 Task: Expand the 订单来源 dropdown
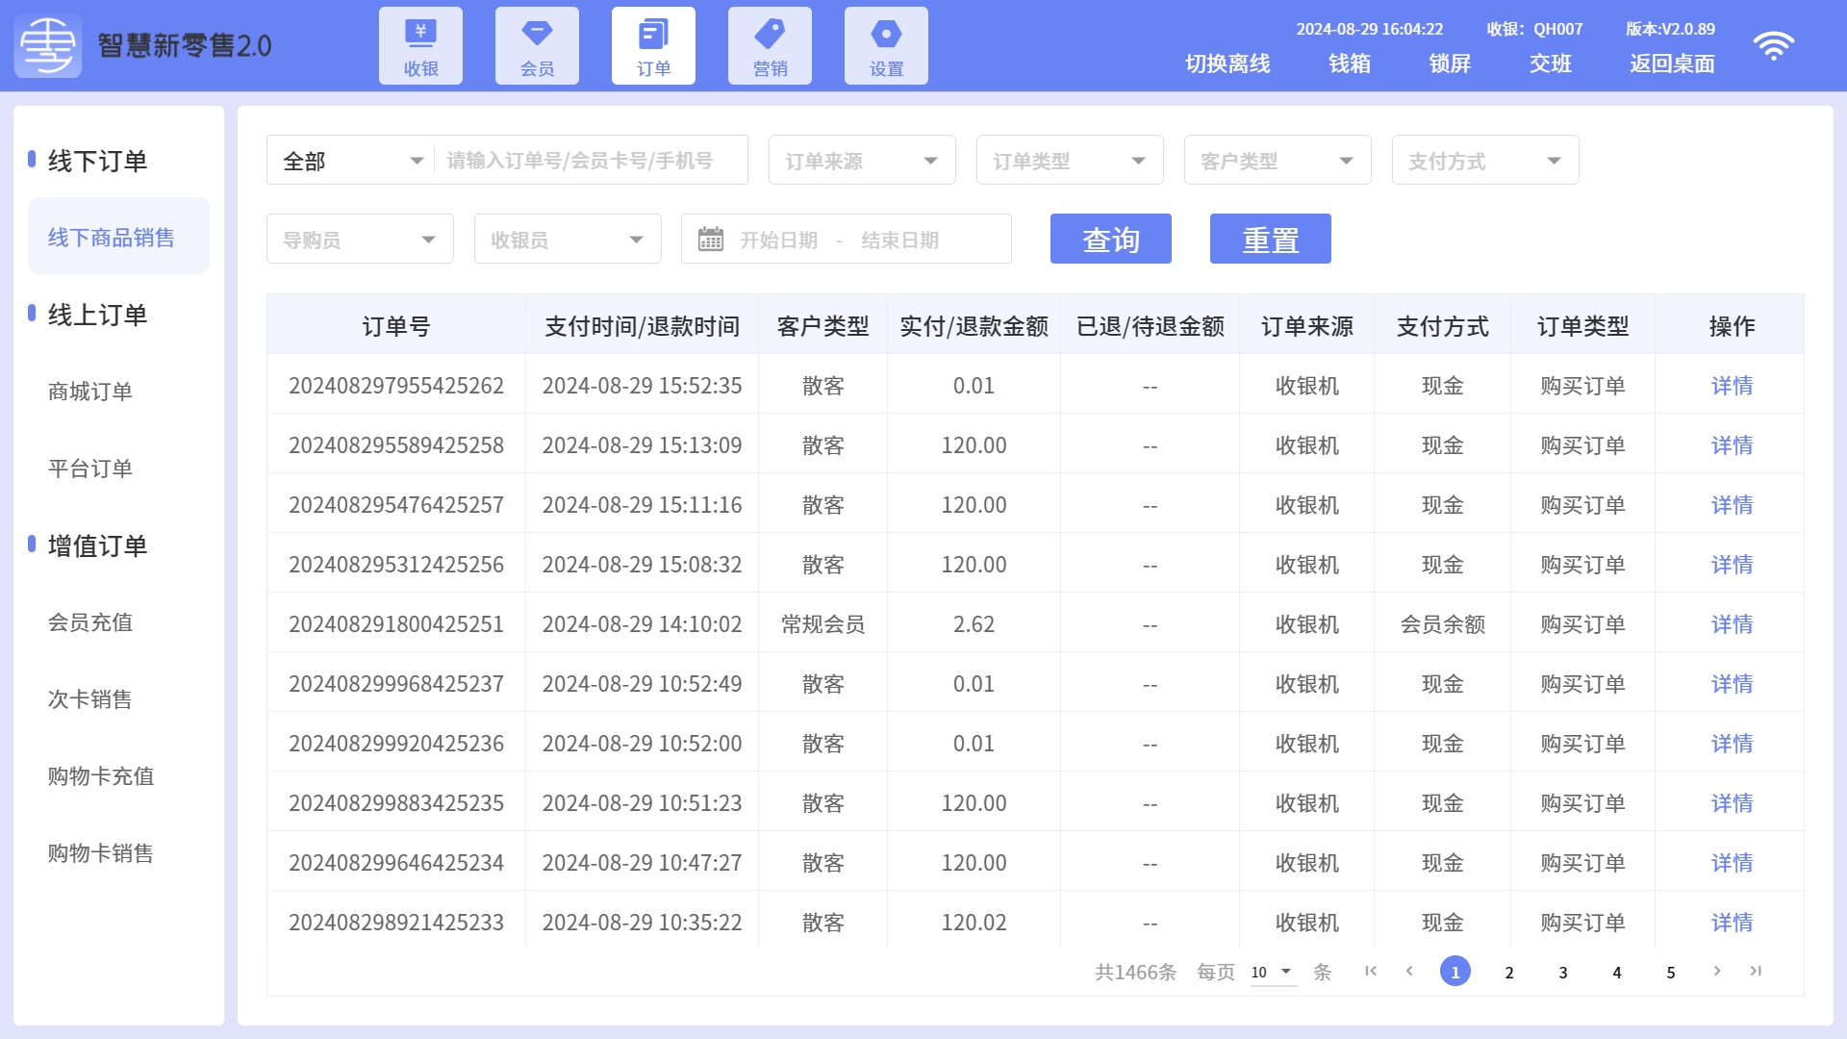(861, 161)
